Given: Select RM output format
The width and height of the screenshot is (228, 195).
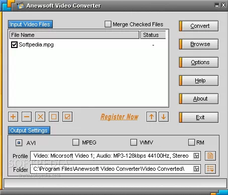Looking at the screenshot, I should point(191,142).
